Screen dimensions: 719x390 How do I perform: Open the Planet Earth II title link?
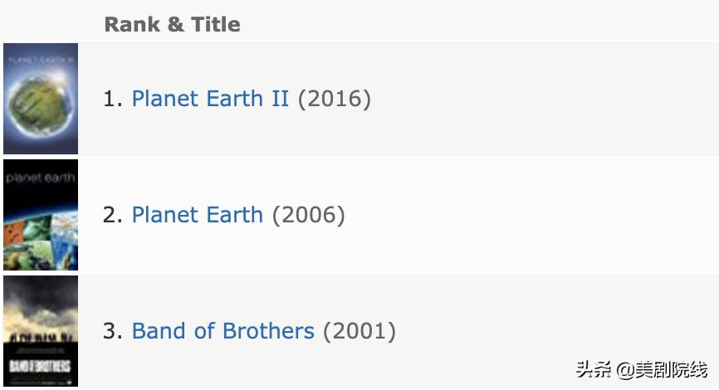(x=210, y=99)
